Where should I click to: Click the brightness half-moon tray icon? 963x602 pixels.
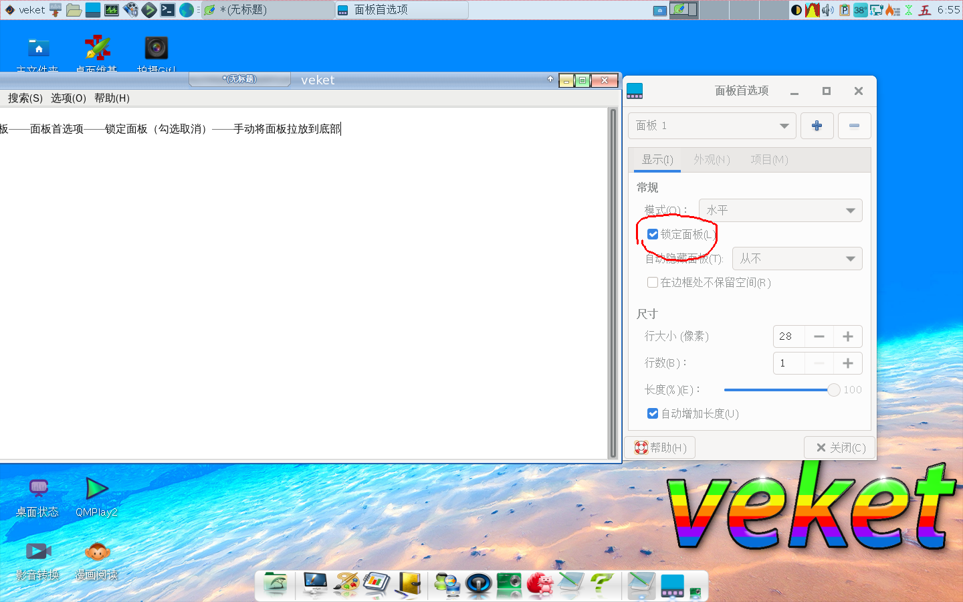tap(796, 10)
